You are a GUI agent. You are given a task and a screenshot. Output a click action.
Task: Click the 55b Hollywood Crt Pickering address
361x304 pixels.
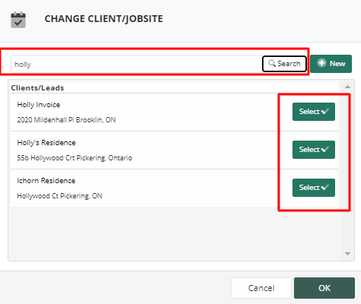pyautogui.click(x=75, y=158)
